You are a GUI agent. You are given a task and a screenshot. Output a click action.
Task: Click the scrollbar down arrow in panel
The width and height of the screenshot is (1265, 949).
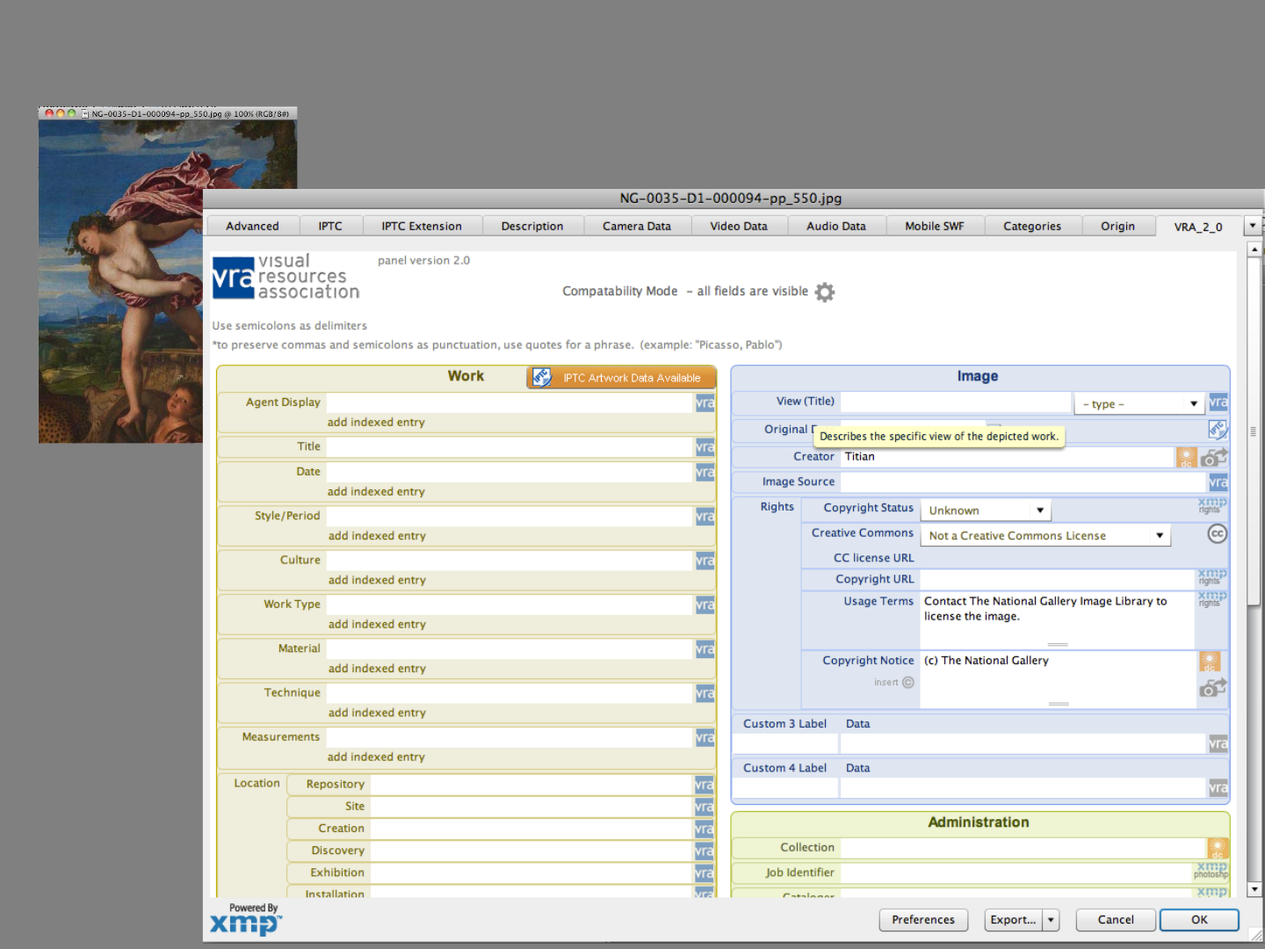[x=1254, y=889]
